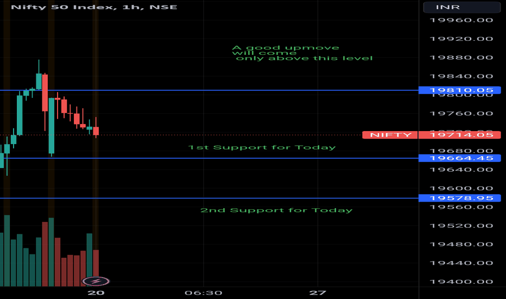The image size is (506, 299).
Task: Click the 19714.05 current price label
Action: [459, 135]
